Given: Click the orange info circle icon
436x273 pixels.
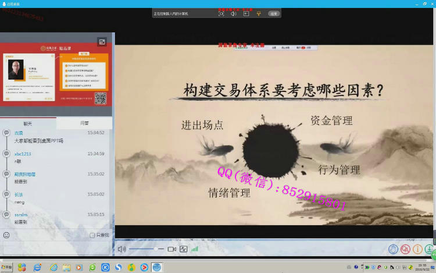Looking at the screenshot, I should (x=417, y=249).
